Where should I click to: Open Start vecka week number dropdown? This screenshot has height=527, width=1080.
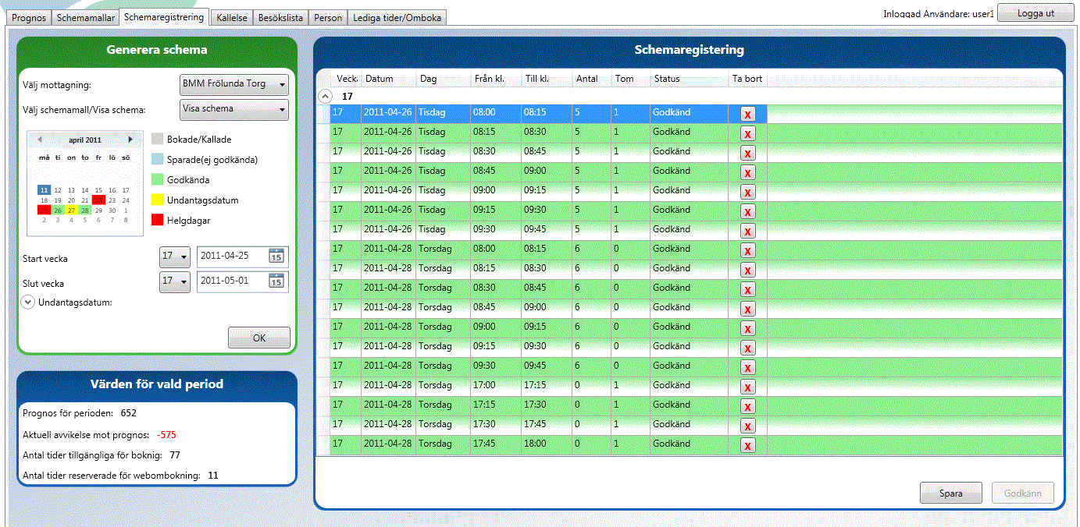click(174, 256)
